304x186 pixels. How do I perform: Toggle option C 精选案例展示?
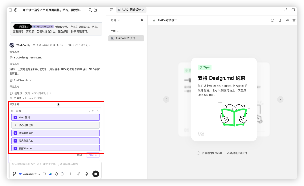click(x=55, y=133)
